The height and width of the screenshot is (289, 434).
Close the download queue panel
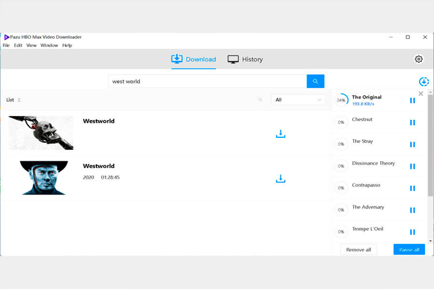click(421, 94)
